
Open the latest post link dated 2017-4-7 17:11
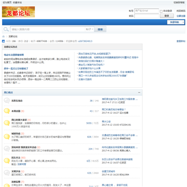pos(119,99)
